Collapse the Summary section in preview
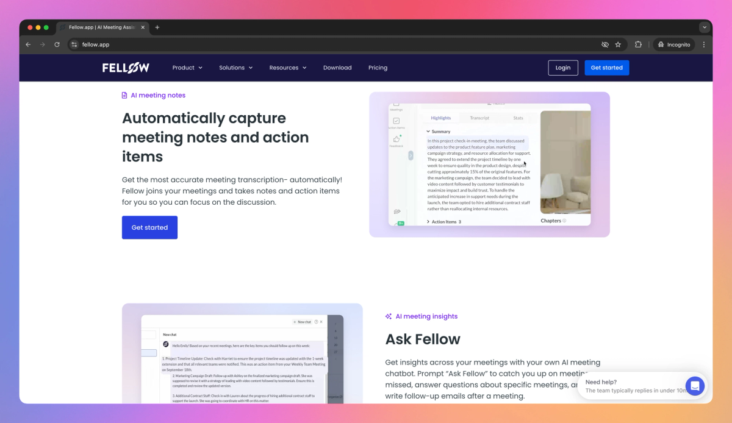Viewport: 732px width, 423px height. [x=439, y=132]
